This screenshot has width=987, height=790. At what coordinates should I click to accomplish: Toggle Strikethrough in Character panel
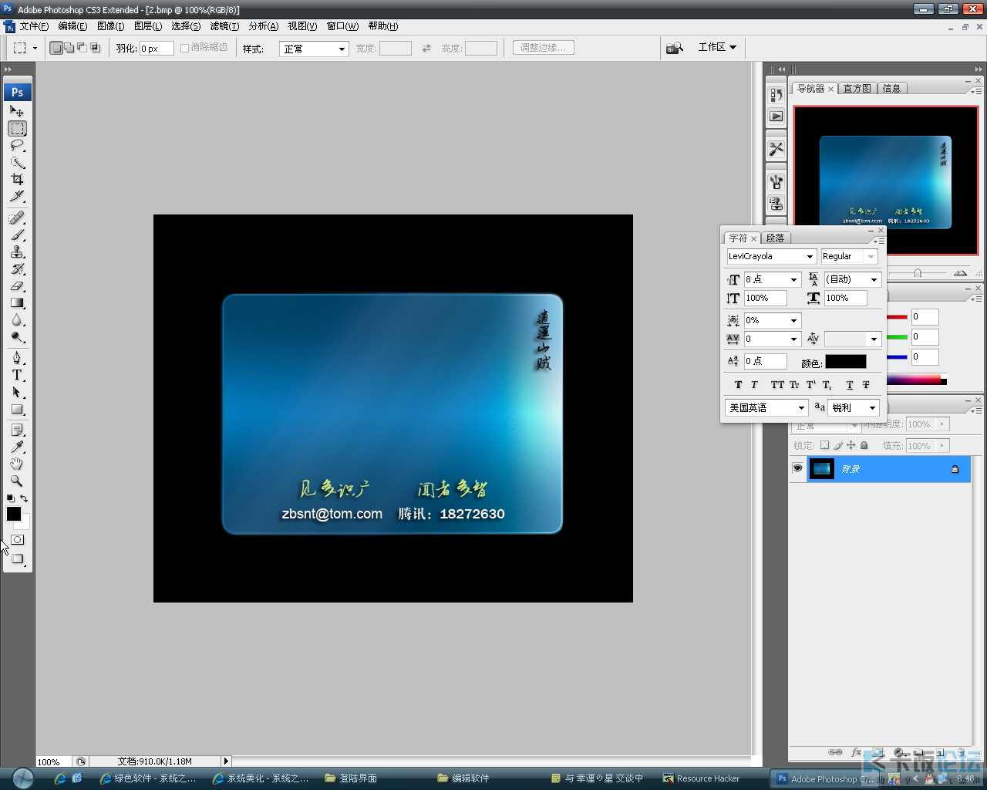pyautogui.click(x=866, y=384)
